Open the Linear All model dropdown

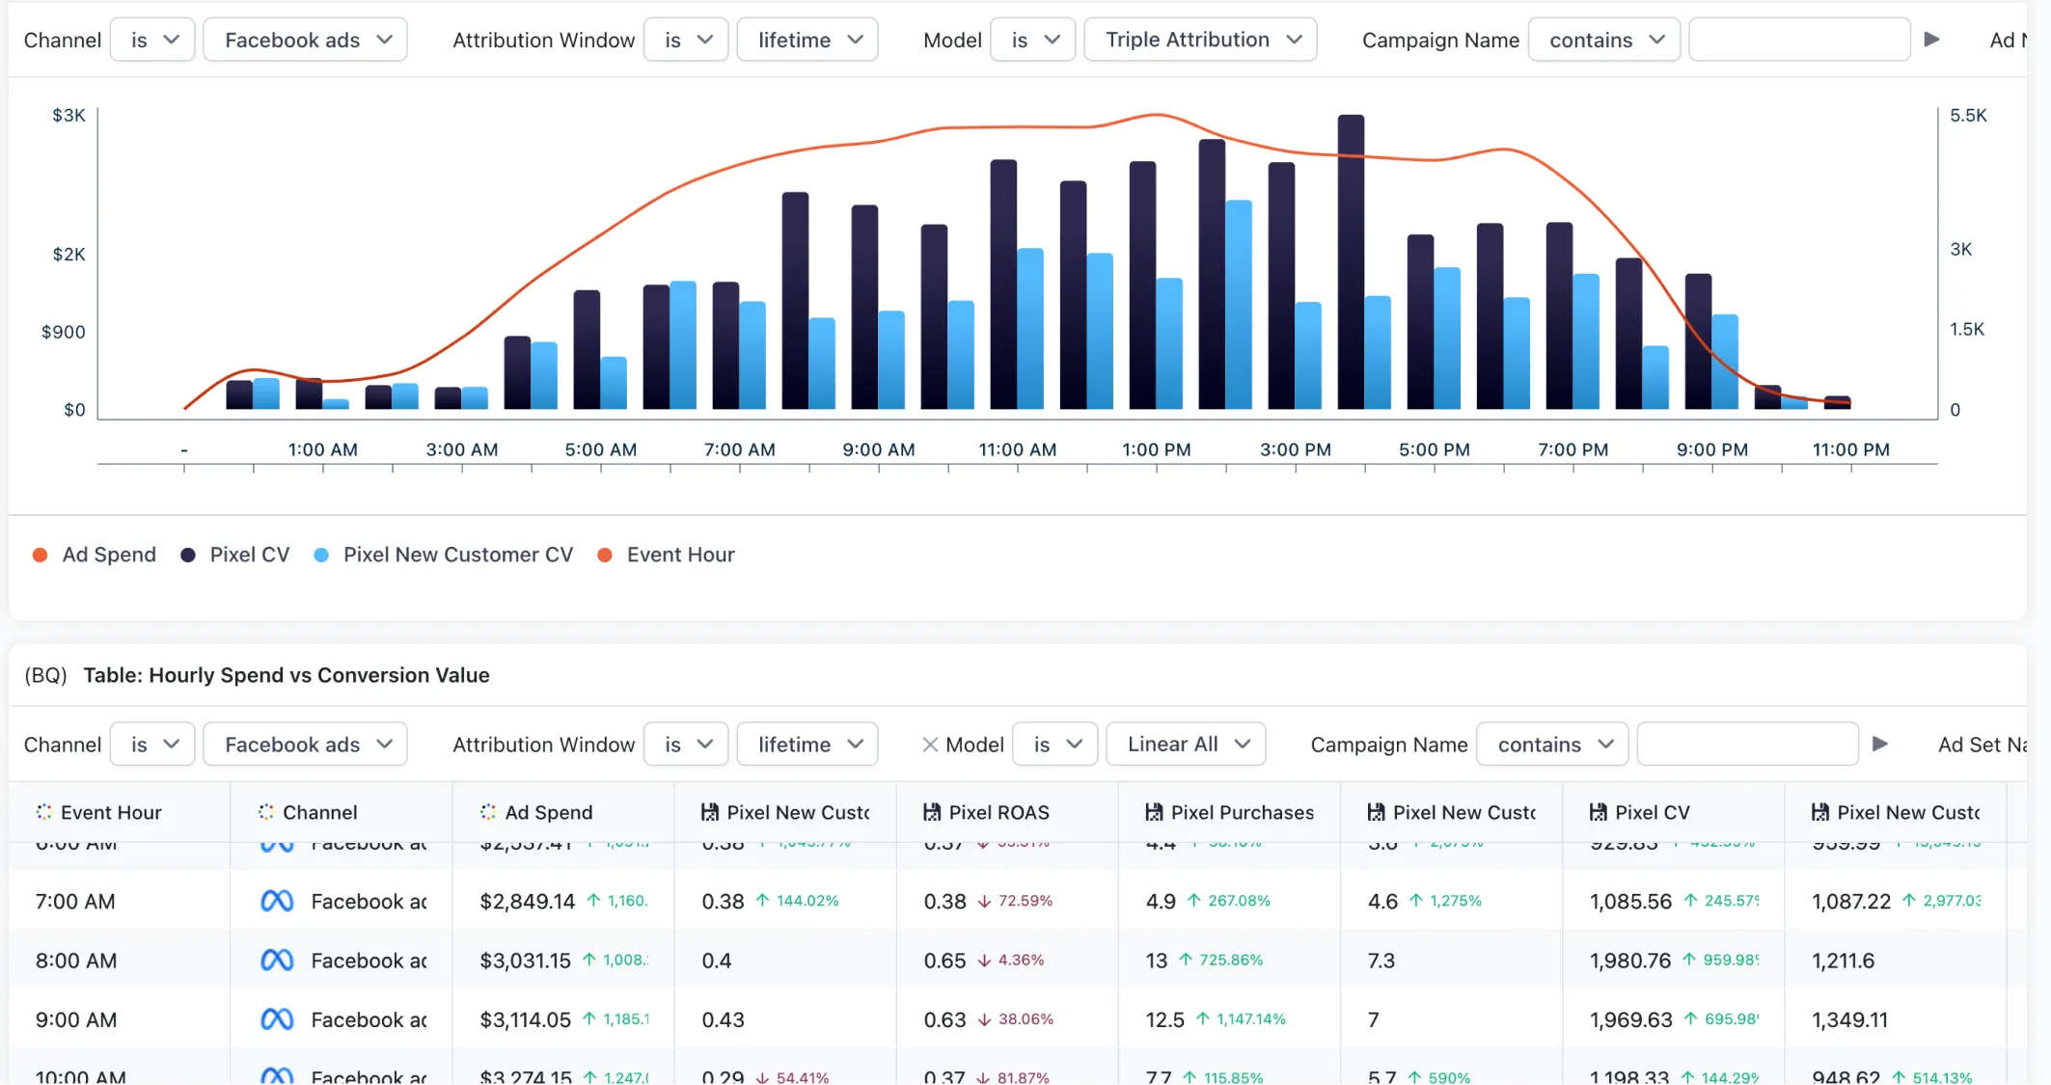click(1186, 745)
